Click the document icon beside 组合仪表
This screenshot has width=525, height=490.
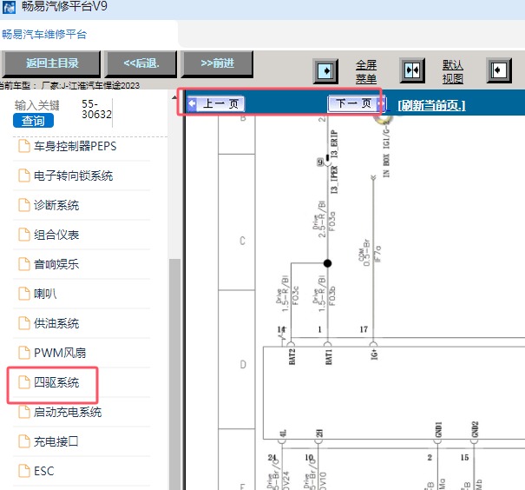tap(24, 235)
